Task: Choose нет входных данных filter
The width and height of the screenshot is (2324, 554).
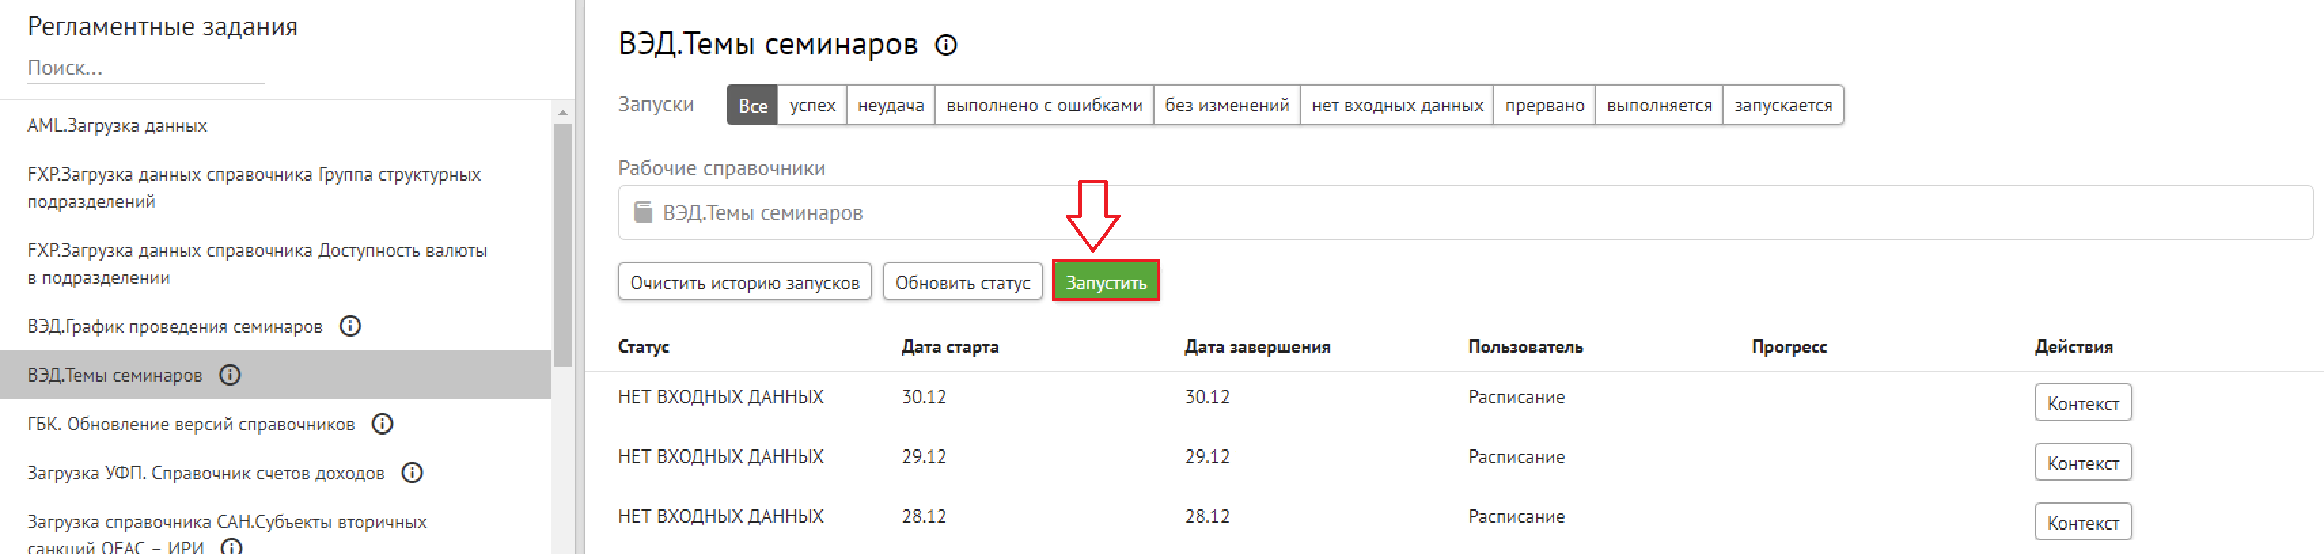Action: (x=1396, y=105)
